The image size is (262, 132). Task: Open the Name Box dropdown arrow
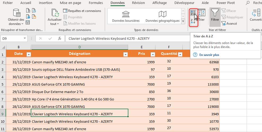click(x=25, y=38)
